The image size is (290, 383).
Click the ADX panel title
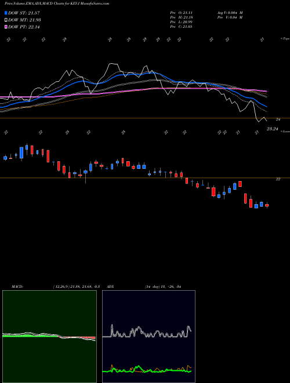(111, 287)
